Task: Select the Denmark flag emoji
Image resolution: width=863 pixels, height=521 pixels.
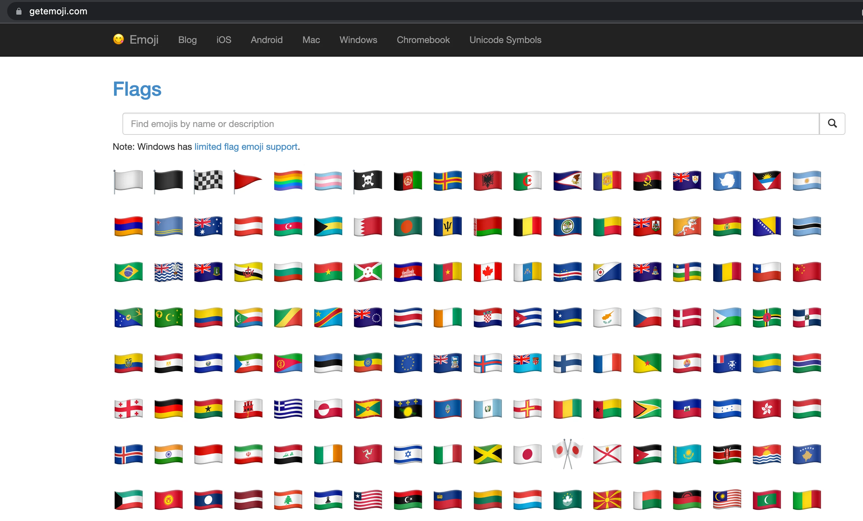Action: 687,317
